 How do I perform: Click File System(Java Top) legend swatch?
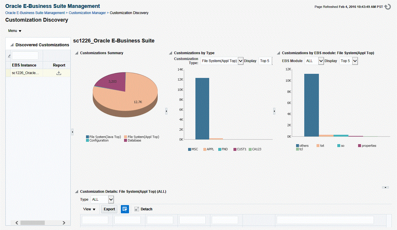(87, 137)
